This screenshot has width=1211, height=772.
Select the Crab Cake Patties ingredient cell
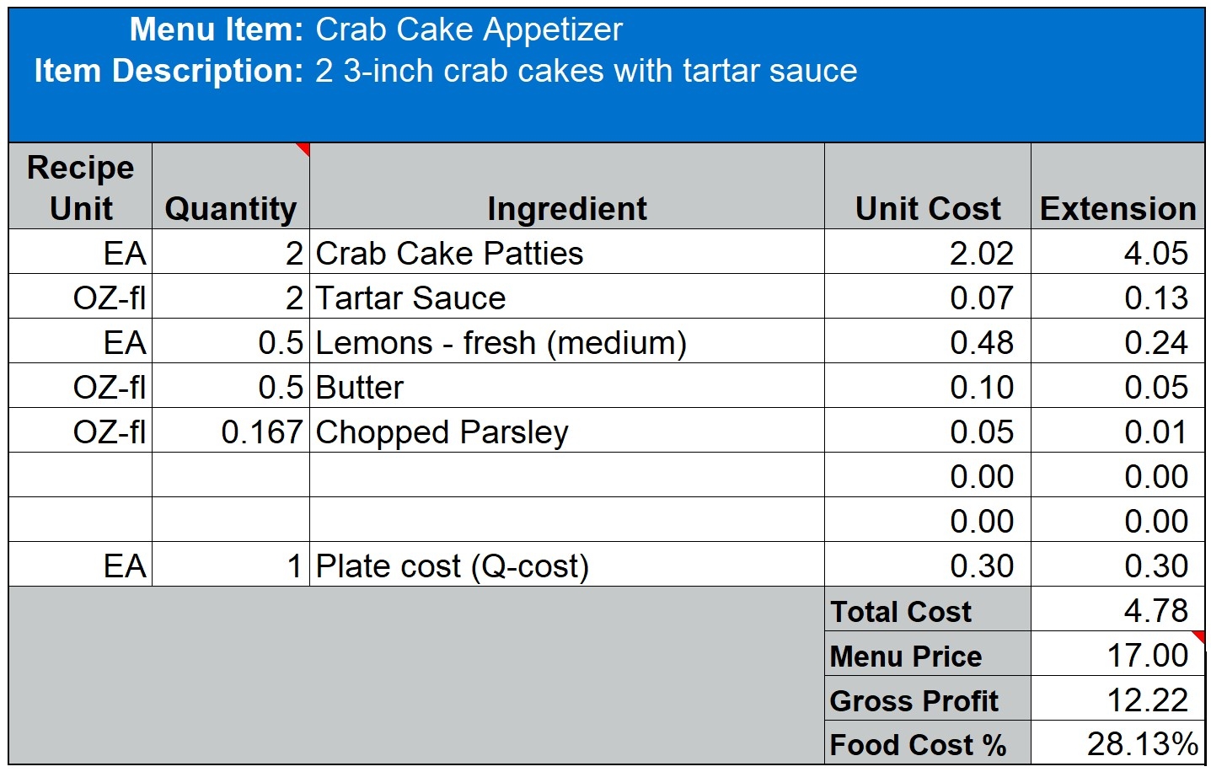click(x=449, y=254)
